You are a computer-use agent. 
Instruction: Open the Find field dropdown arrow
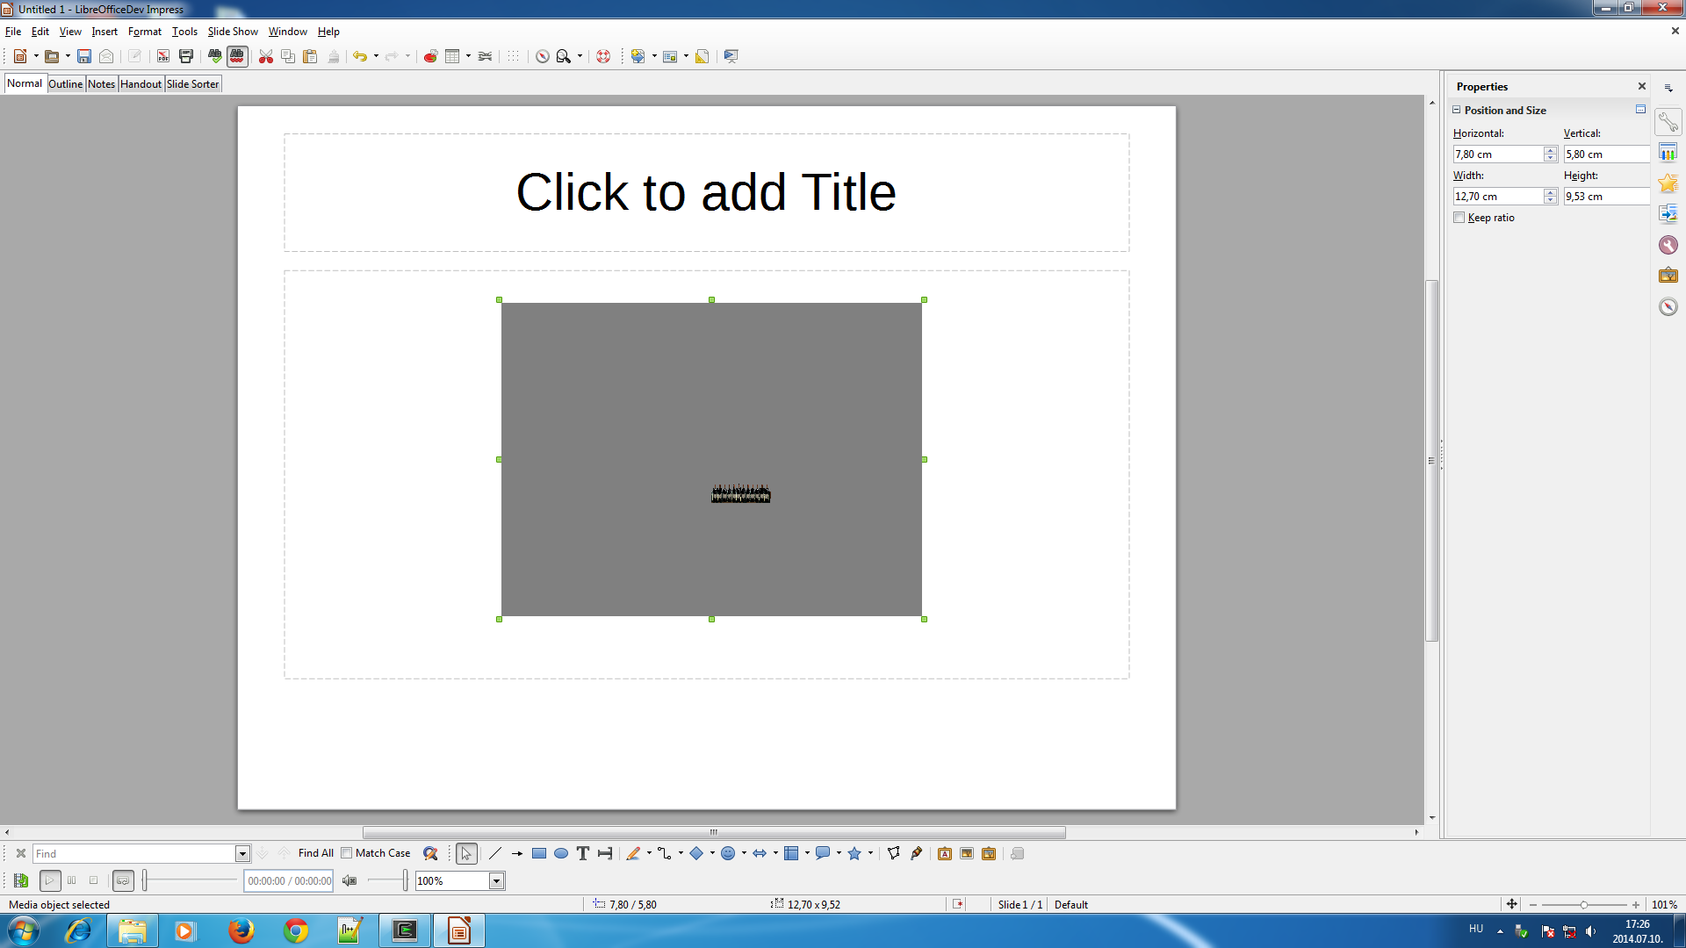pyautogui.click(x=242, y=853)
